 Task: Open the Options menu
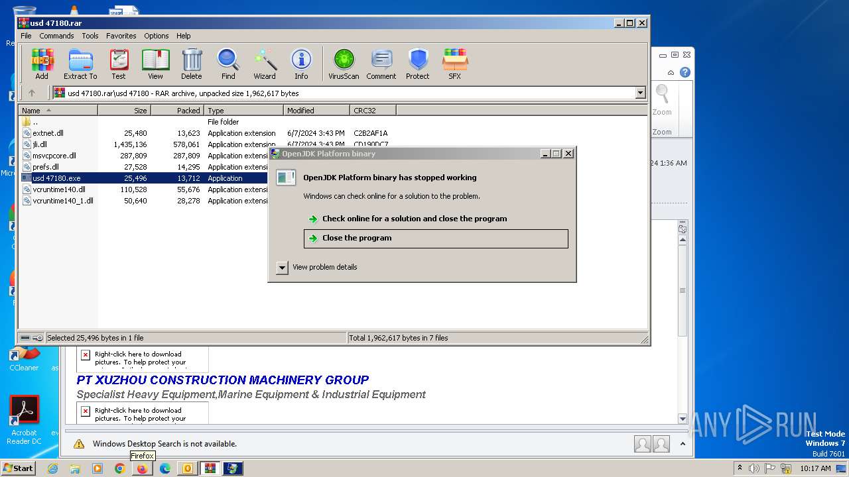(x=157, y=36)
